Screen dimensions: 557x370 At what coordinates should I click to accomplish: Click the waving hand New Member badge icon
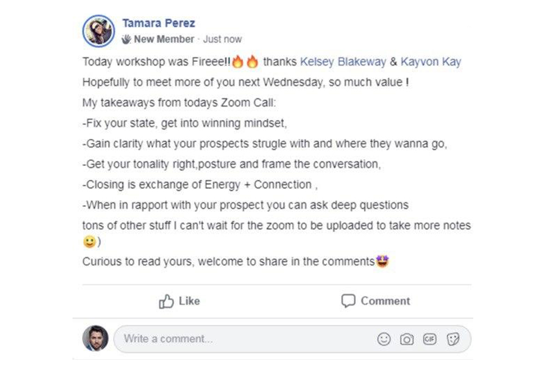126,39
